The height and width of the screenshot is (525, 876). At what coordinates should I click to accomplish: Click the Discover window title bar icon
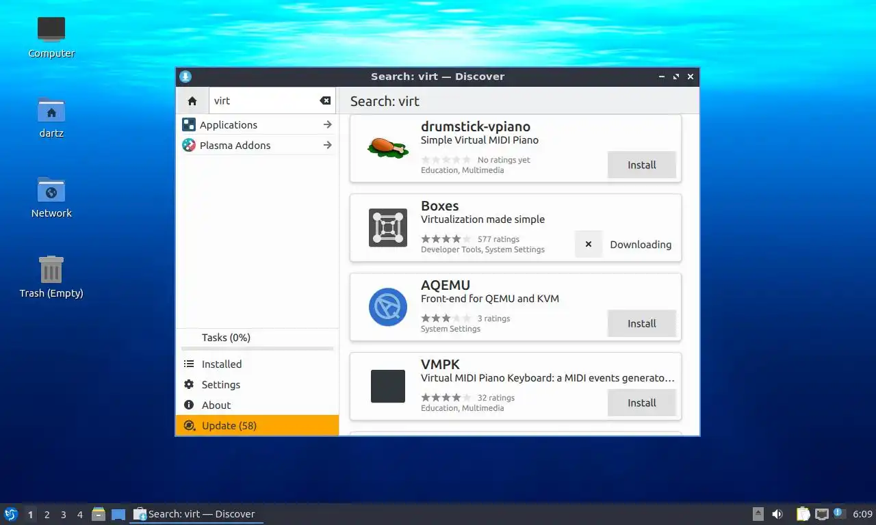click(185, 77)
